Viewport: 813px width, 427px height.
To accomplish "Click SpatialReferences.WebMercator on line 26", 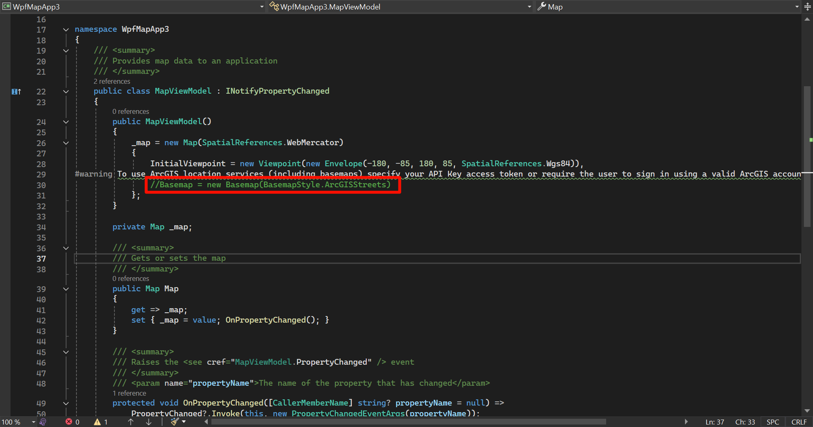I will (x=270, y=143).
